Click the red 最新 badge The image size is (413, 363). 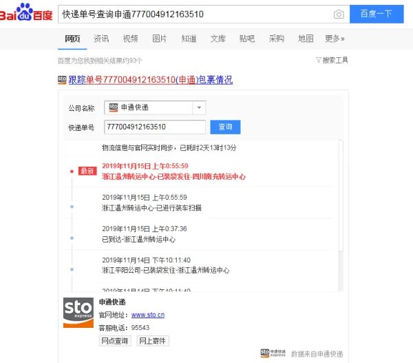pos(87,171)
